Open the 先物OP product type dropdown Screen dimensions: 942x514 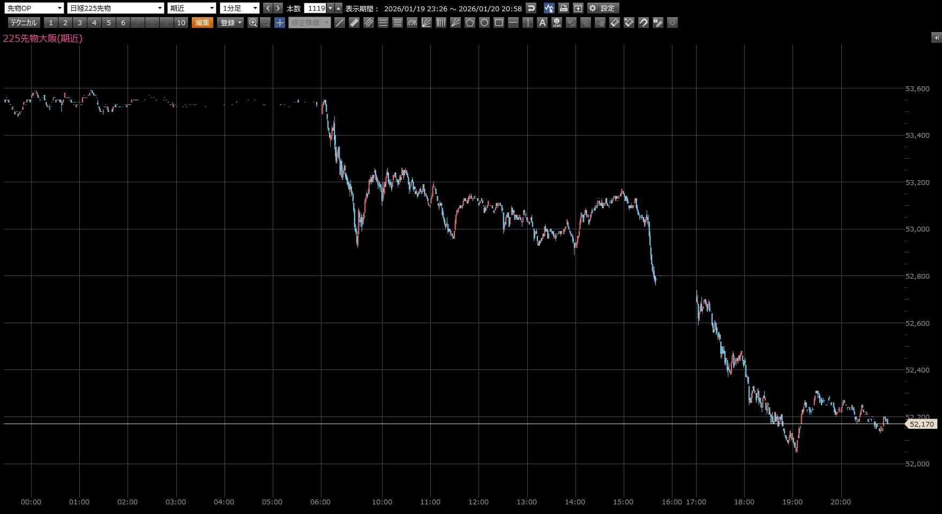click(x=34, y=8)
